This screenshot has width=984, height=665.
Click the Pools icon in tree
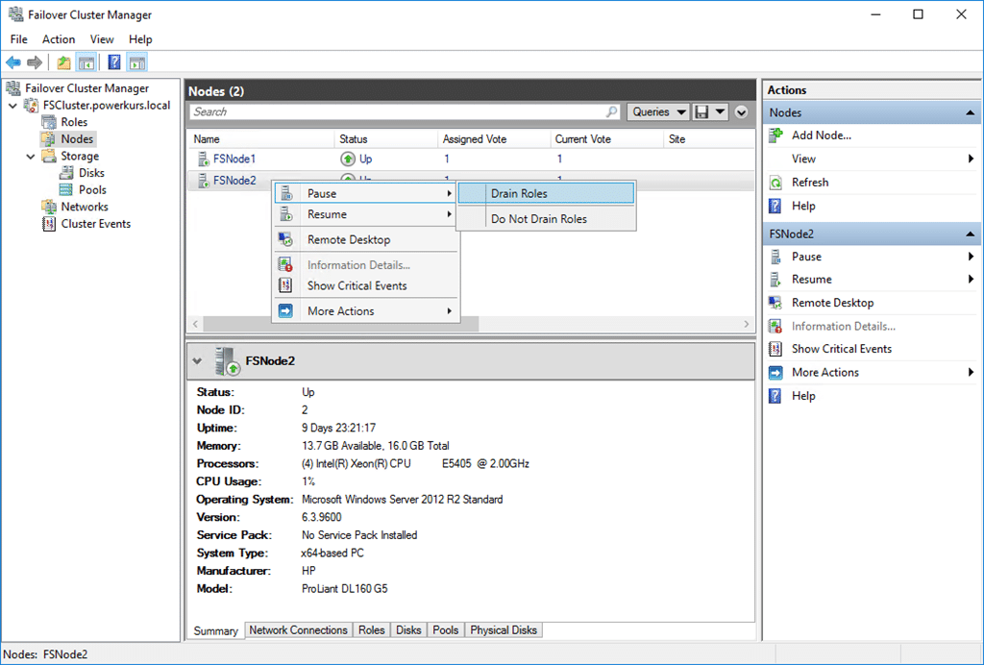tap(66, 189)
